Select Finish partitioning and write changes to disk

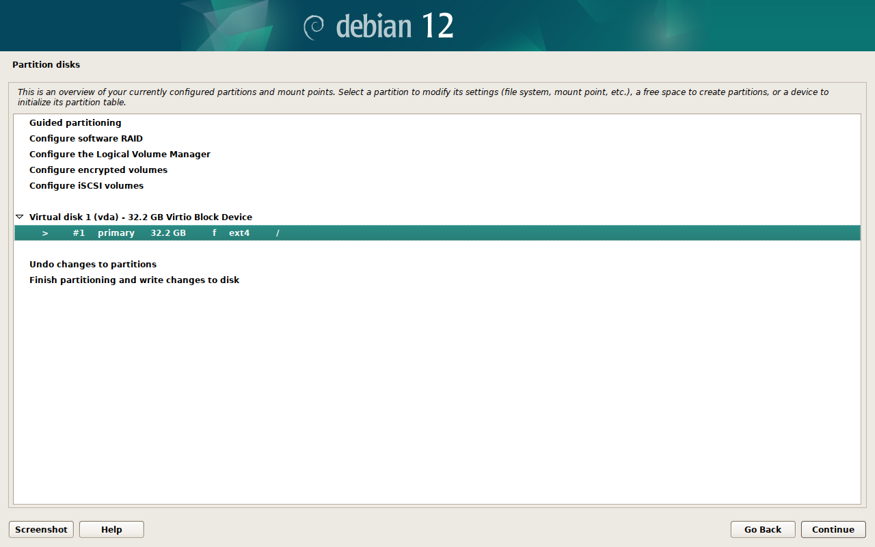(134, 280)
